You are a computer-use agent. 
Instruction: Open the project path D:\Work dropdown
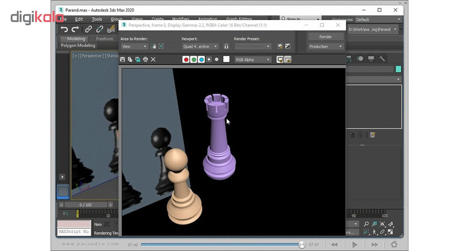372,29
